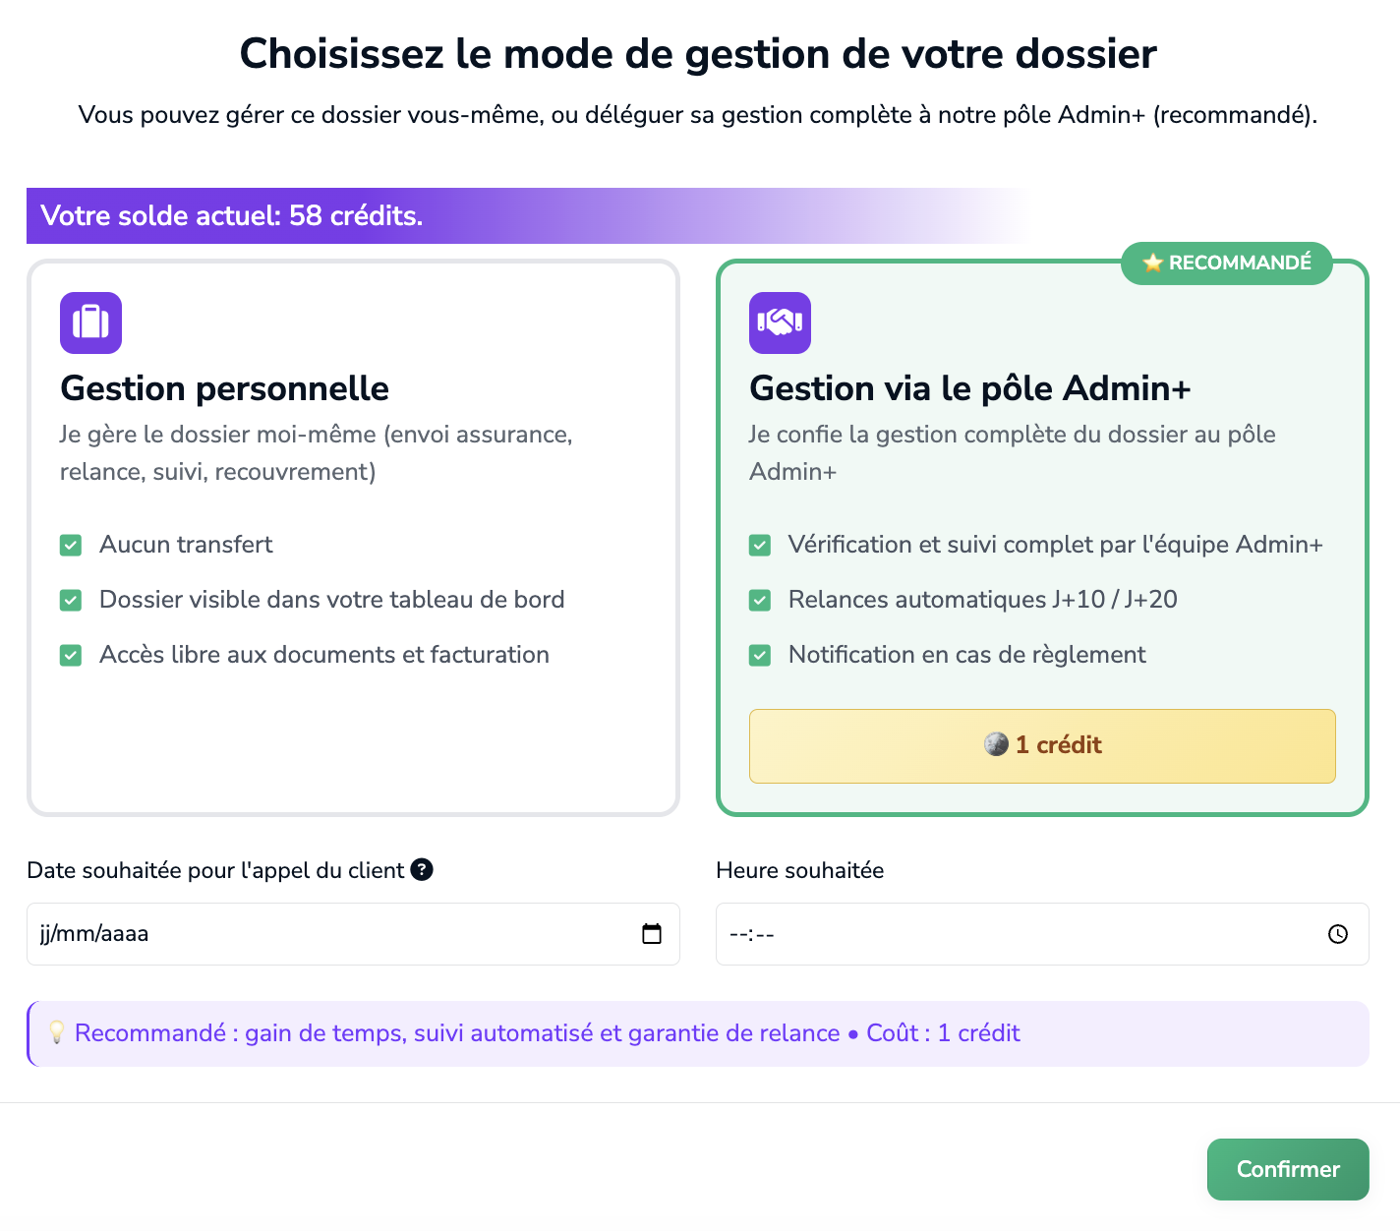Image resolution: width=1400 pixels, height=1231 pixels.
Task: Open the help tooltip next to date label
Action: [423, 869]
